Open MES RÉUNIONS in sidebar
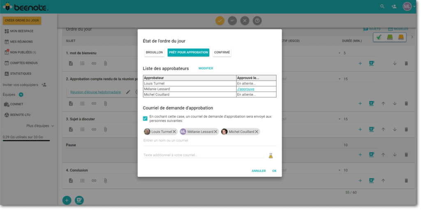 (x=19, y=42)
